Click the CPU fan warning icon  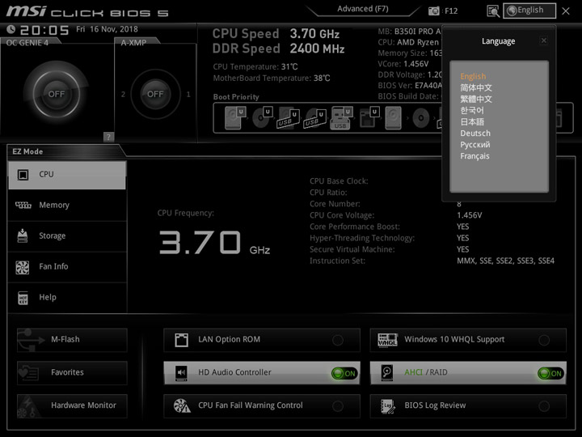(182, 405)
